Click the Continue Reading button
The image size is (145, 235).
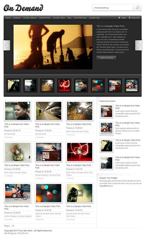(x=106, y=58)
